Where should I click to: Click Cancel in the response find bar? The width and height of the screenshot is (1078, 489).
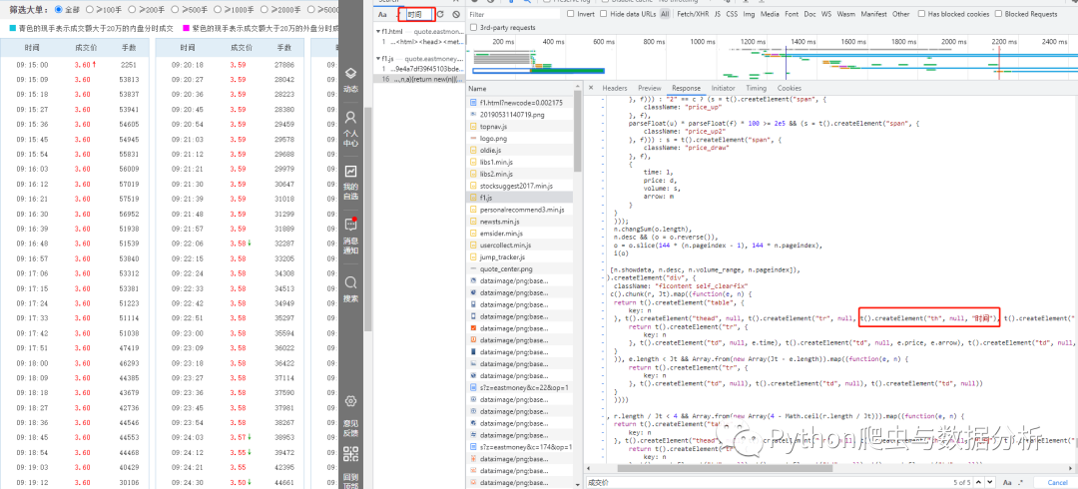tap(1057, 482)
